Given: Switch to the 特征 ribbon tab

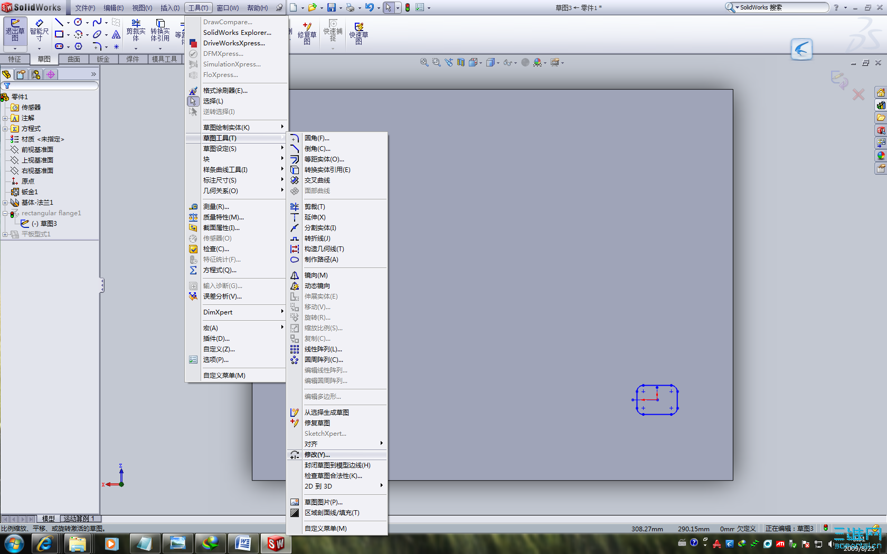Looking at the screenshot, I should (x=15, y=59).
